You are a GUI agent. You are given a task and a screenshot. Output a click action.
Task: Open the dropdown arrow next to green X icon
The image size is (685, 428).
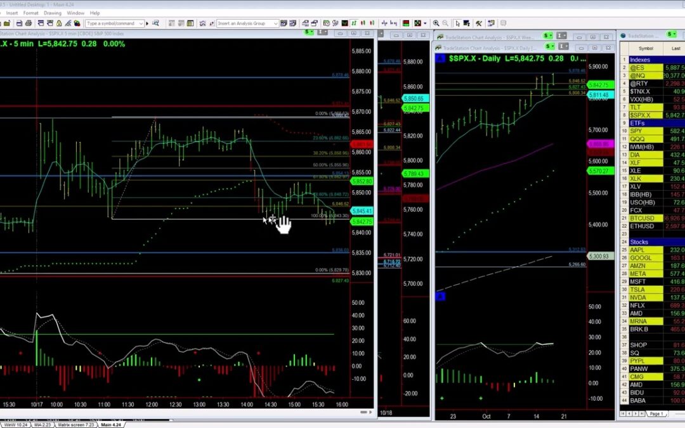point(425,23)
